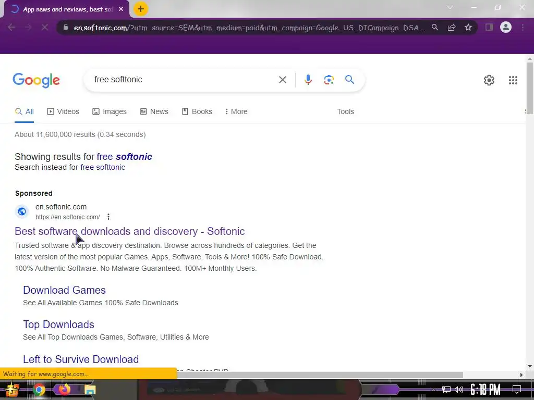Open a new browser tab

(141, 9)
